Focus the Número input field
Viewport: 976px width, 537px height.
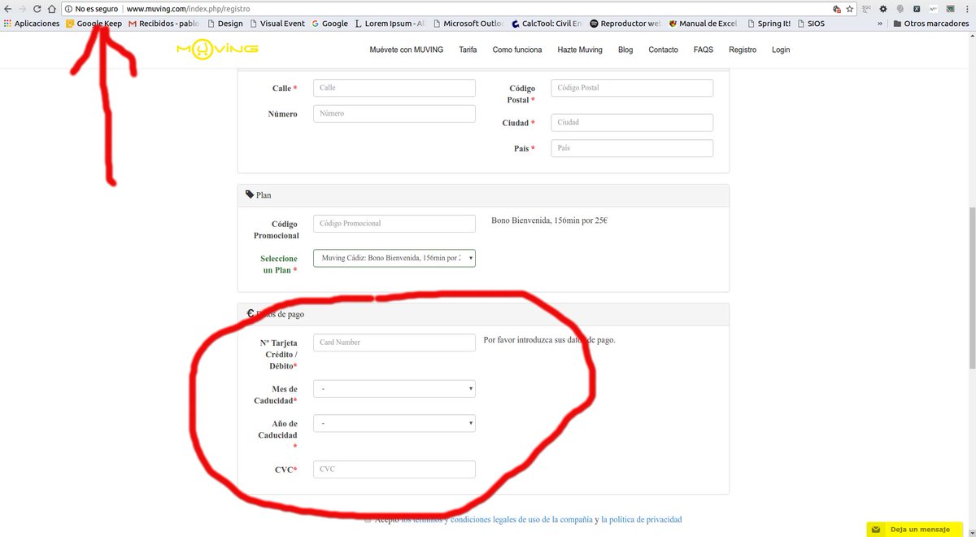coord(394,114)
